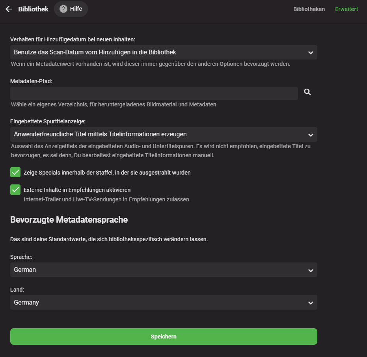Click the magnifier icon beside Metadaten-Pfad

(x=307, y=92)
